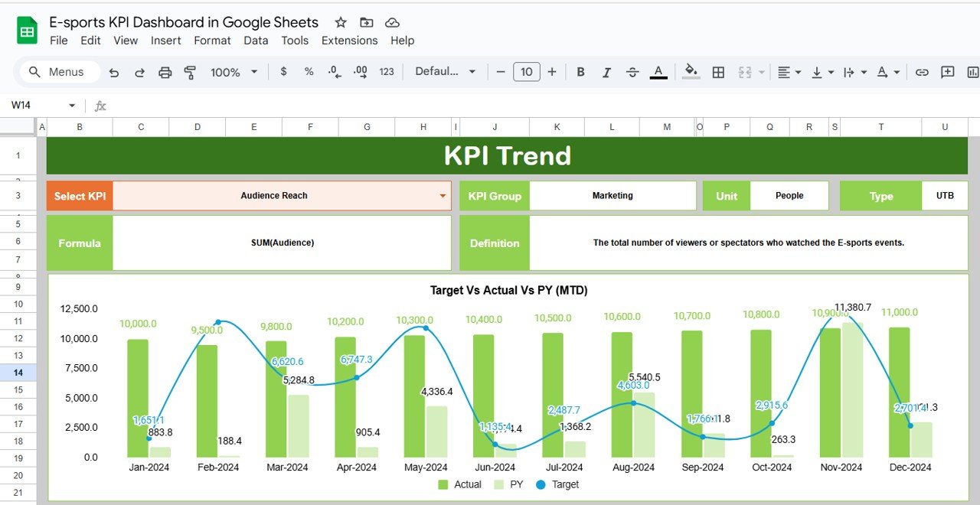Click the Target legend entry

click(x=557, y=484)
